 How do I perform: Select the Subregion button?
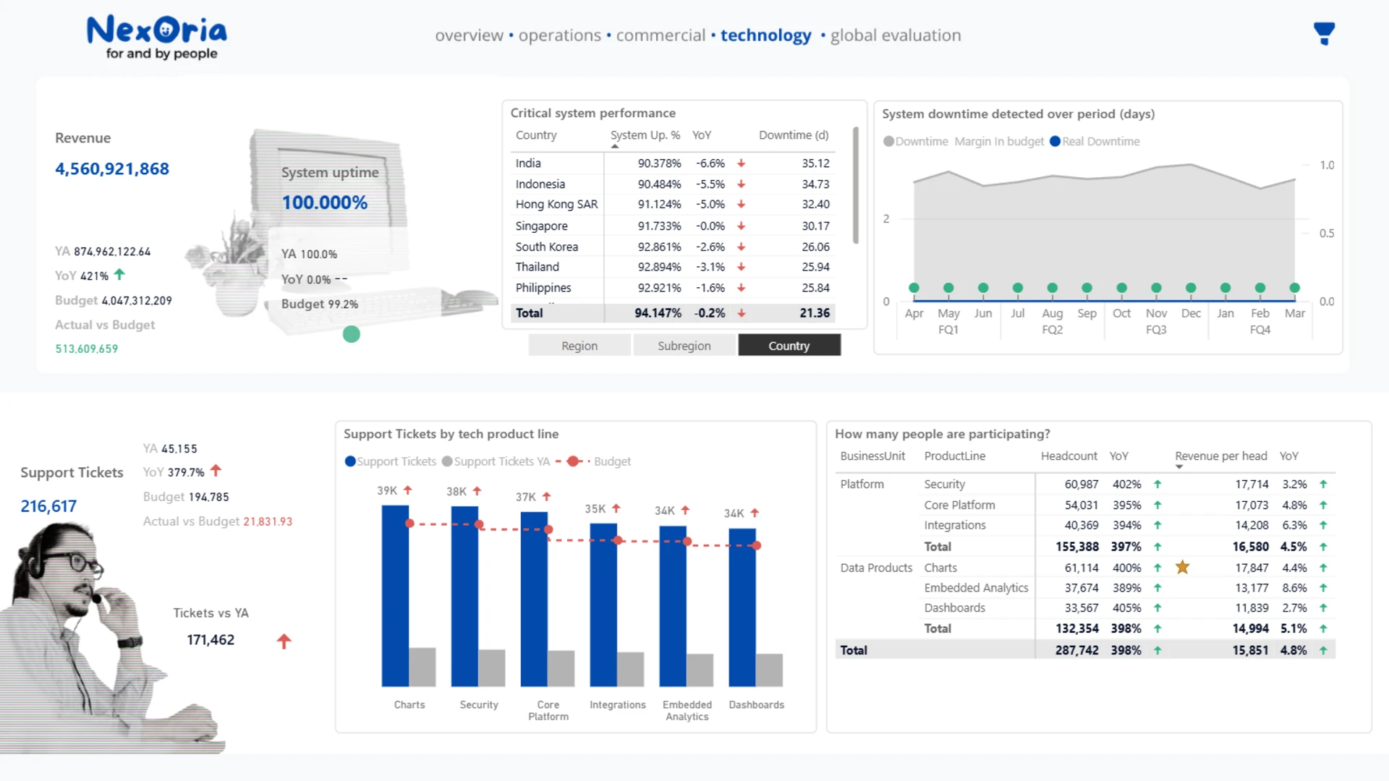tap(684, 346)
